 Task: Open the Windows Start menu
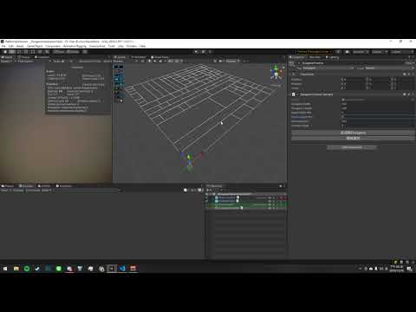tap(5, 269)
